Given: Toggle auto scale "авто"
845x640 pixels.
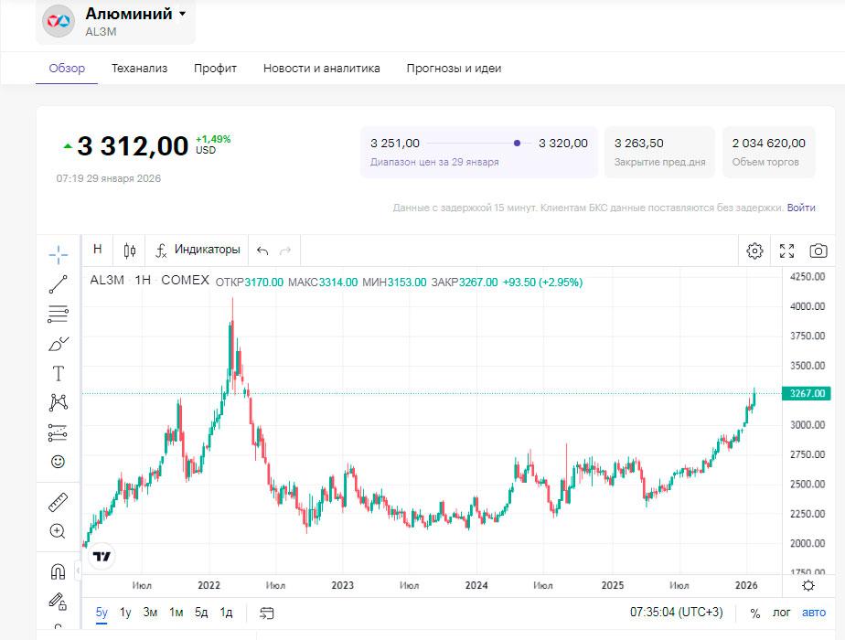Looking at the screenshot, I should point(813,613).
